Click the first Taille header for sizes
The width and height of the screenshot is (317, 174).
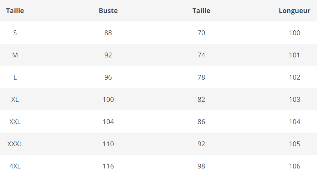15,11
